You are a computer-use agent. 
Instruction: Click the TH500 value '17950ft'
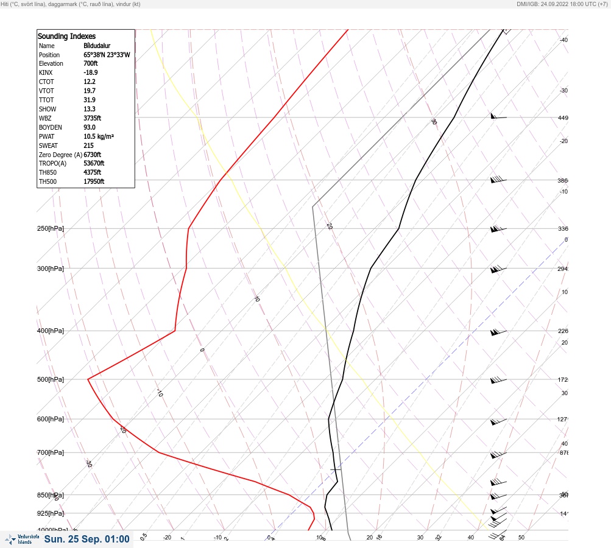[94, 181]
